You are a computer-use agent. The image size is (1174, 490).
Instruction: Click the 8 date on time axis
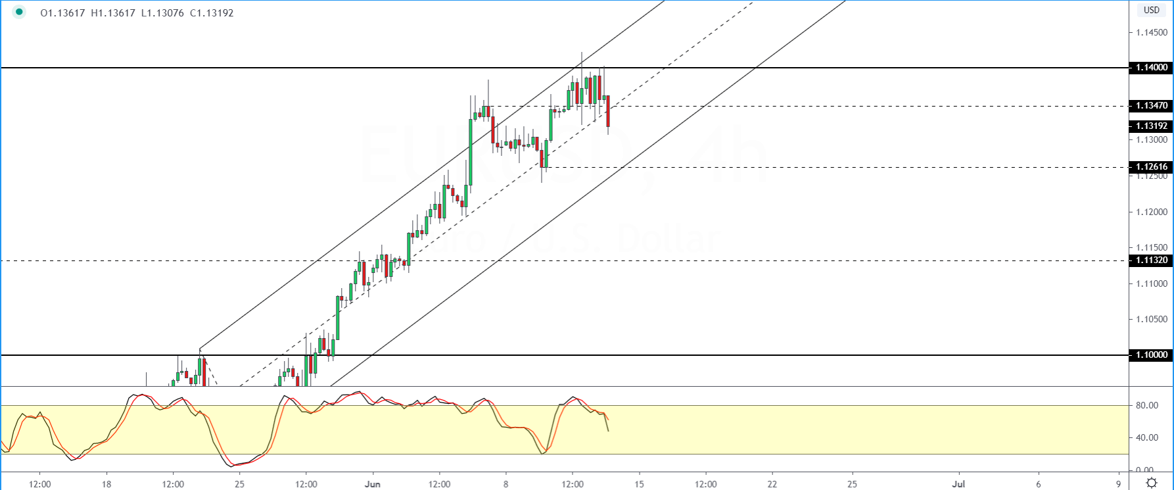click(x=506, y=484)
